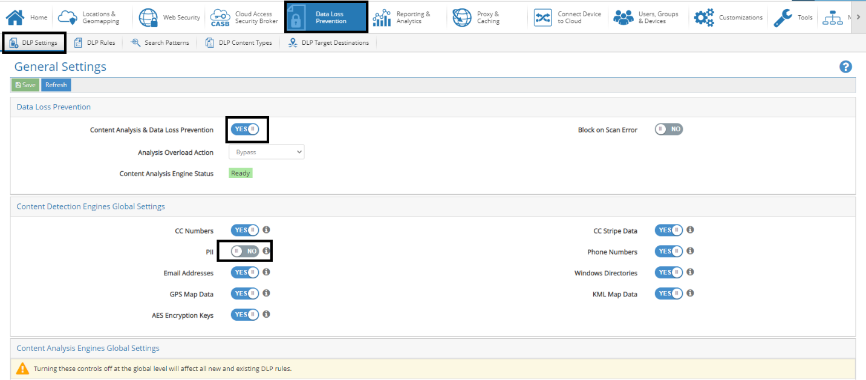Click info icon next to CC Numbers

[x=266, y=230]
